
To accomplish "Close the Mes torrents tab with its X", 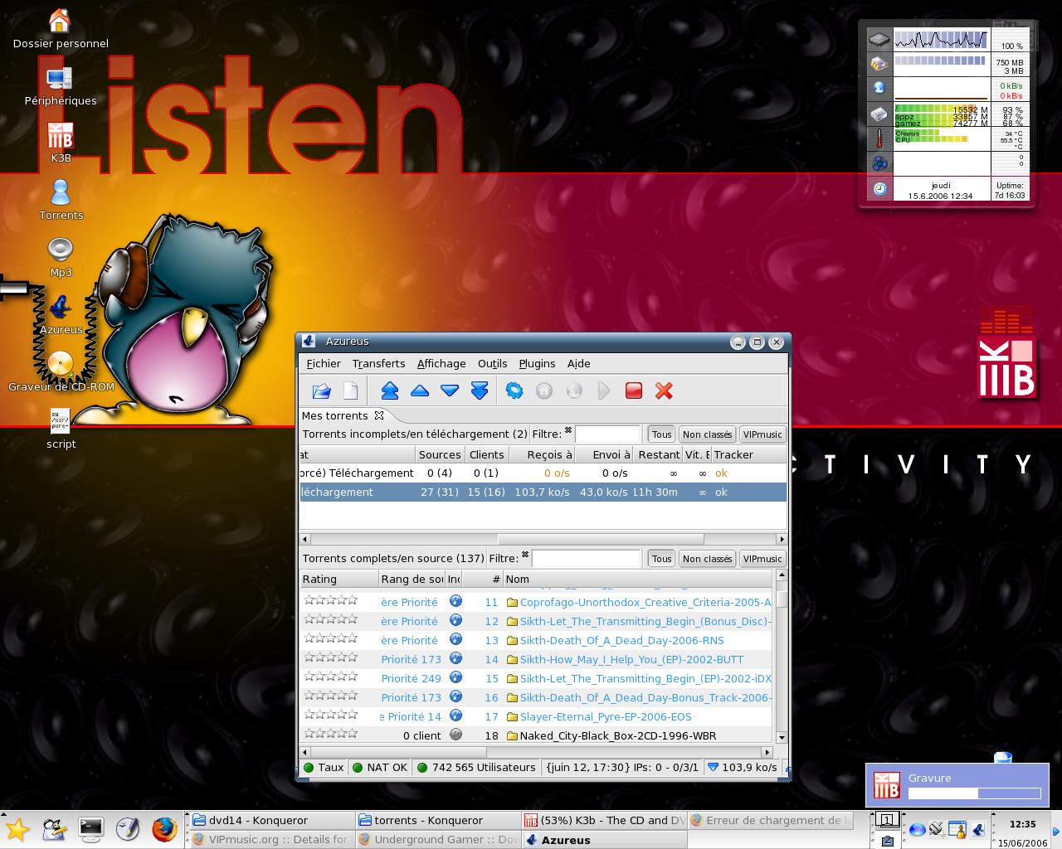I will 379,415.
